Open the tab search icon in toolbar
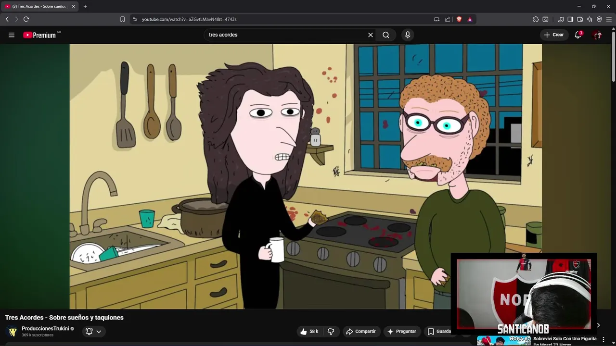The width and height of the screenshot is (616, 346). tap(545, 19)
